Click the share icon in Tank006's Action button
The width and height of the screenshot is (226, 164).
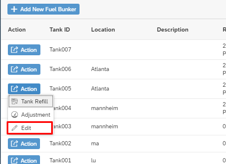click(x=15, y=69)
